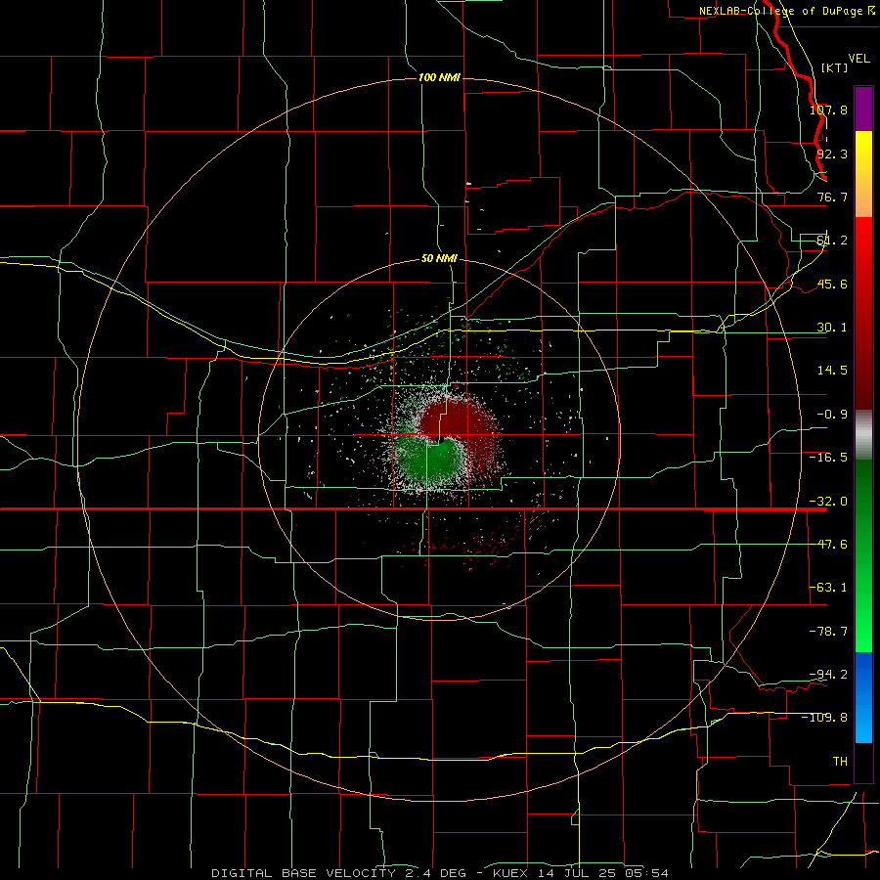The image size is (880, 880).
Task: Click the "14 JUL 25 05:54" timestamp
Action: (x=602, y=873)
